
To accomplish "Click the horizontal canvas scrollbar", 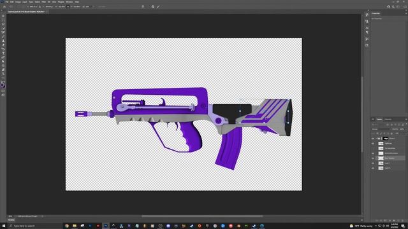I will (x=202, y=216).
